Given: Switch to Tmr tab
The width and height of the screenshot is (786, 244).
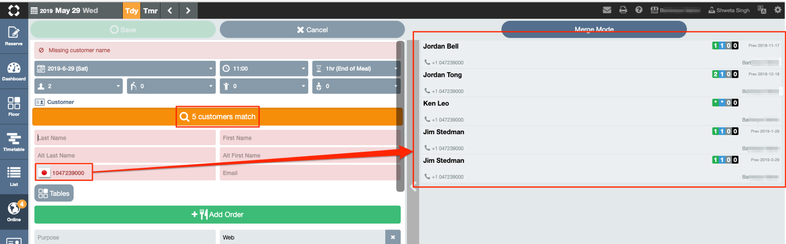Looking at the screenshot, I should (150, 11).
